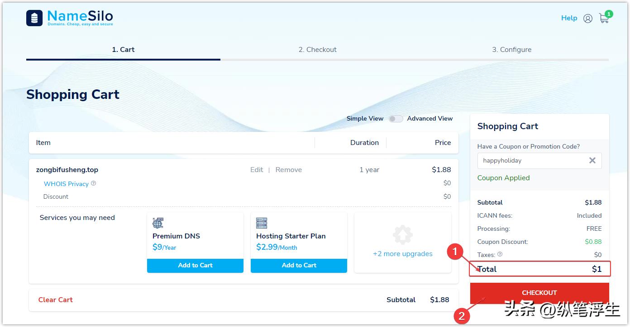This screenshot has width=630, height=327.
Task: Show +2 more upgrades
Action: click(403, 254)
